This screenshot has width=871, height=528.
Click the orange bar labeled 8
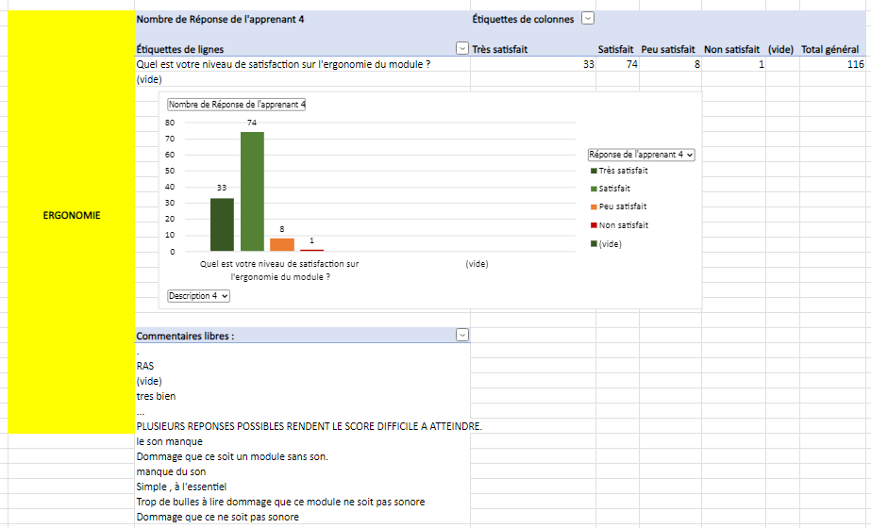click(x=282, y=244)
